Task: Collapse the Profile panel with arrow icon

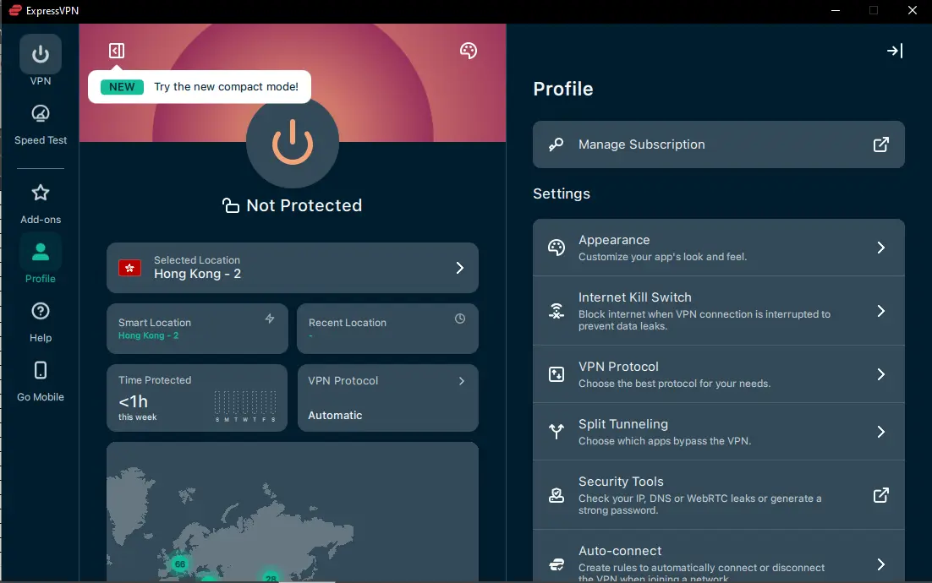Action: (x=895, y=51)
